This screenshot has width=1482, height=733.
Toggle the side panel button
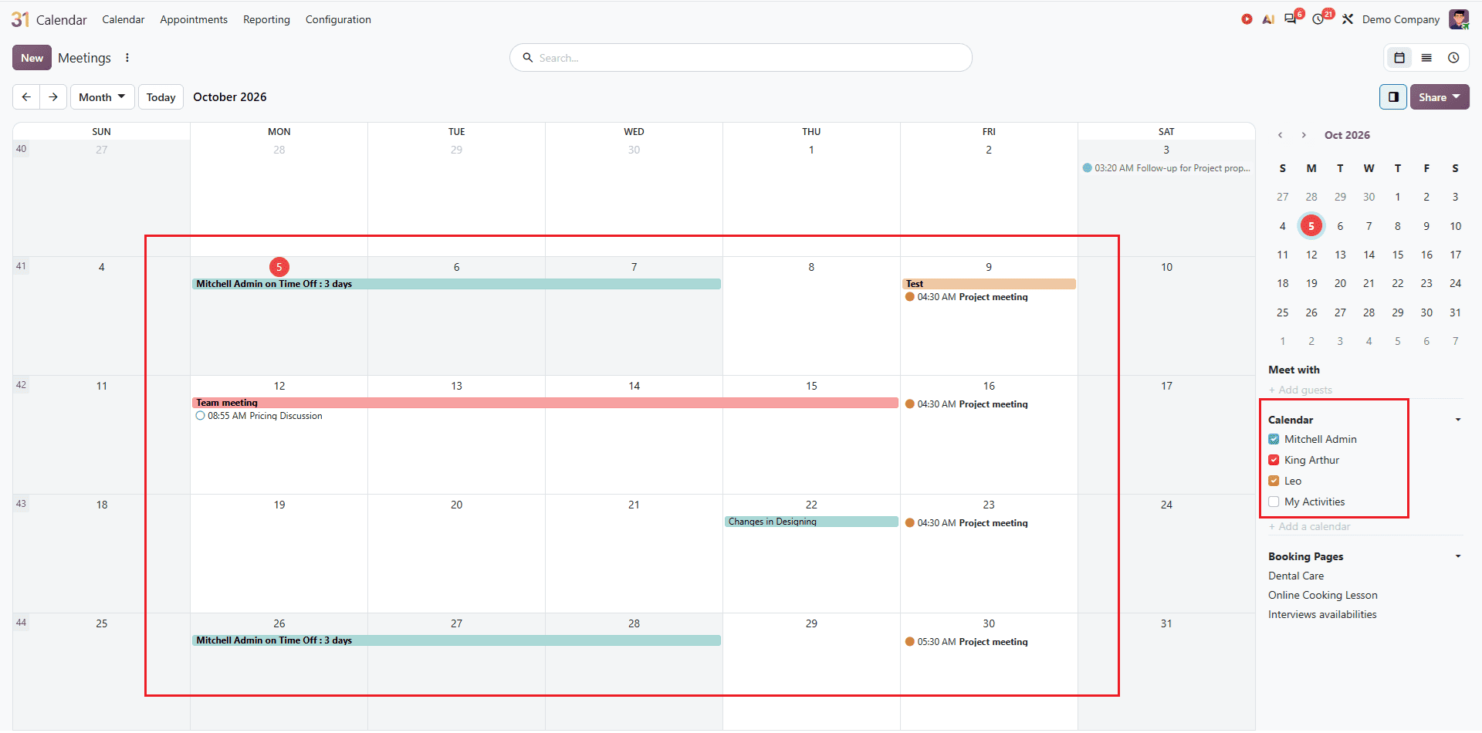1393,97
